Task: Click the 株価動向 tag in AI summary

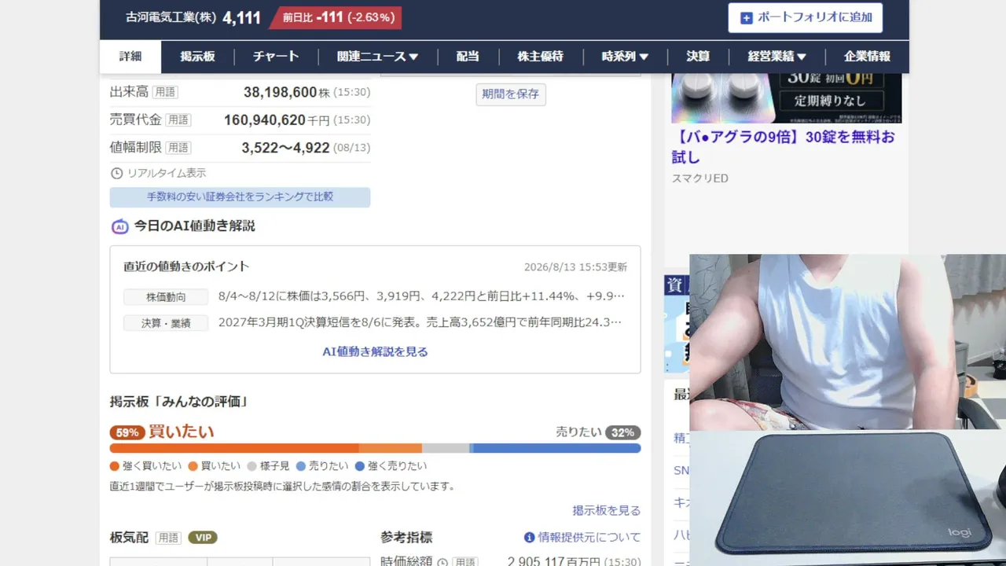Action: tap(166, 297)
